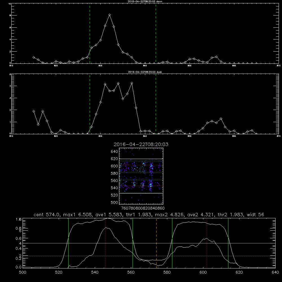The height and width of the screenshot is (282, 282).
Task: Select the first green dashed line in dusk plot
Action: click(90, 104)
